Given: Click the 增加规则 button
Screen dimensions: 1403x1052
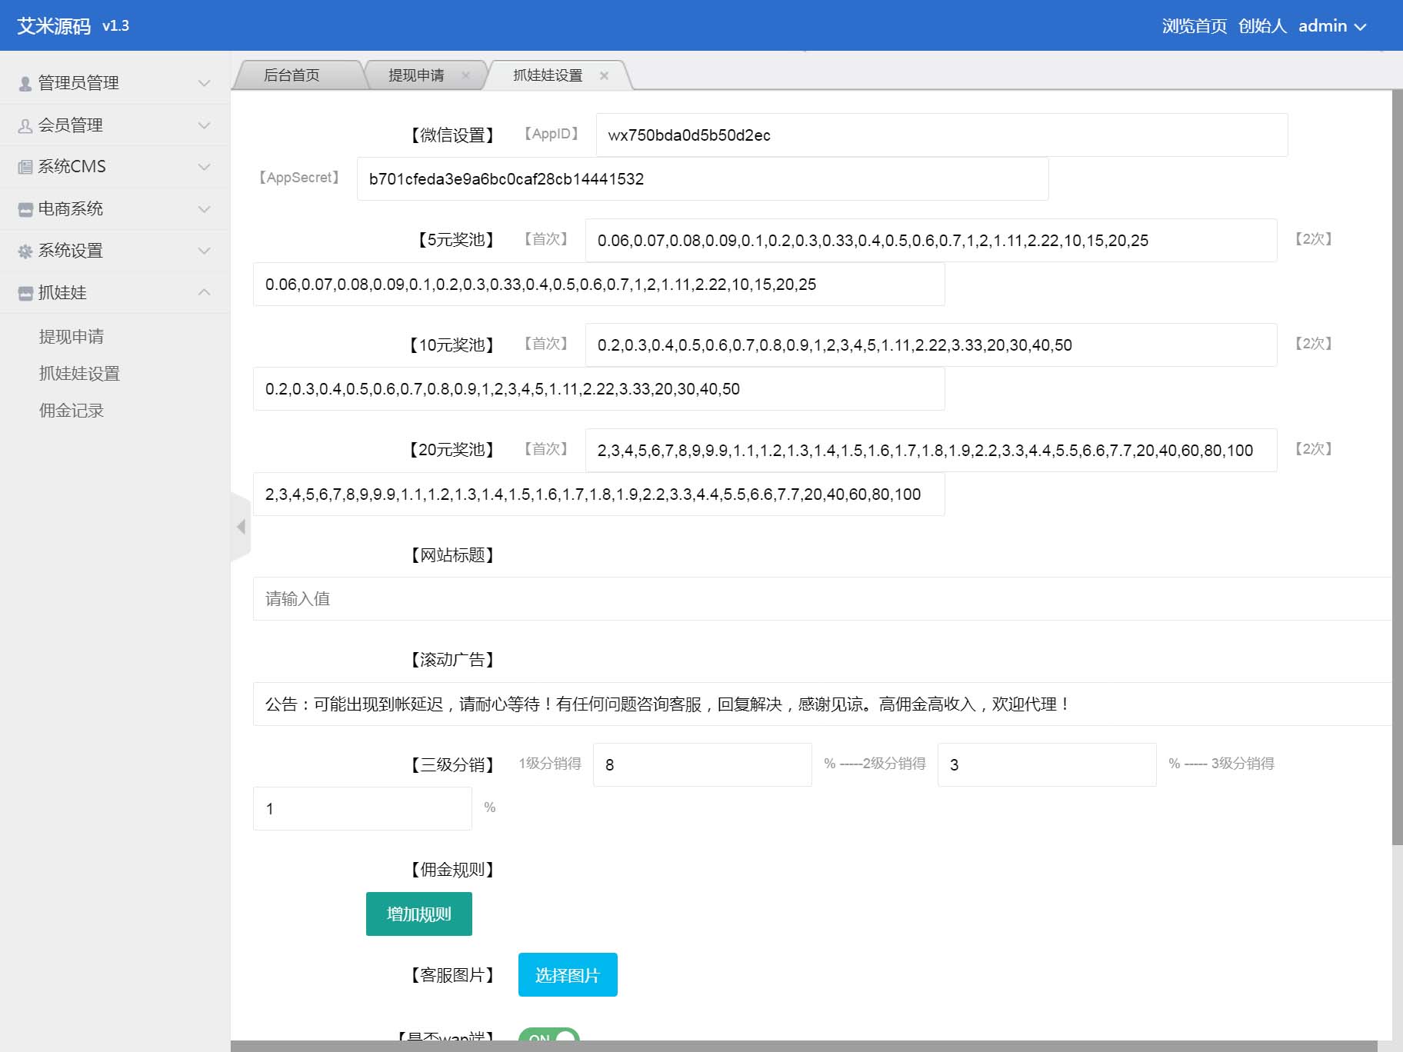Looking at the screenshot, I should coord(418,914).
